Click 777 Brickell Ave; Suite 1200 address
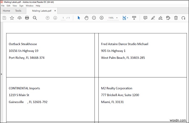The image size is (189, 123). 120,95
